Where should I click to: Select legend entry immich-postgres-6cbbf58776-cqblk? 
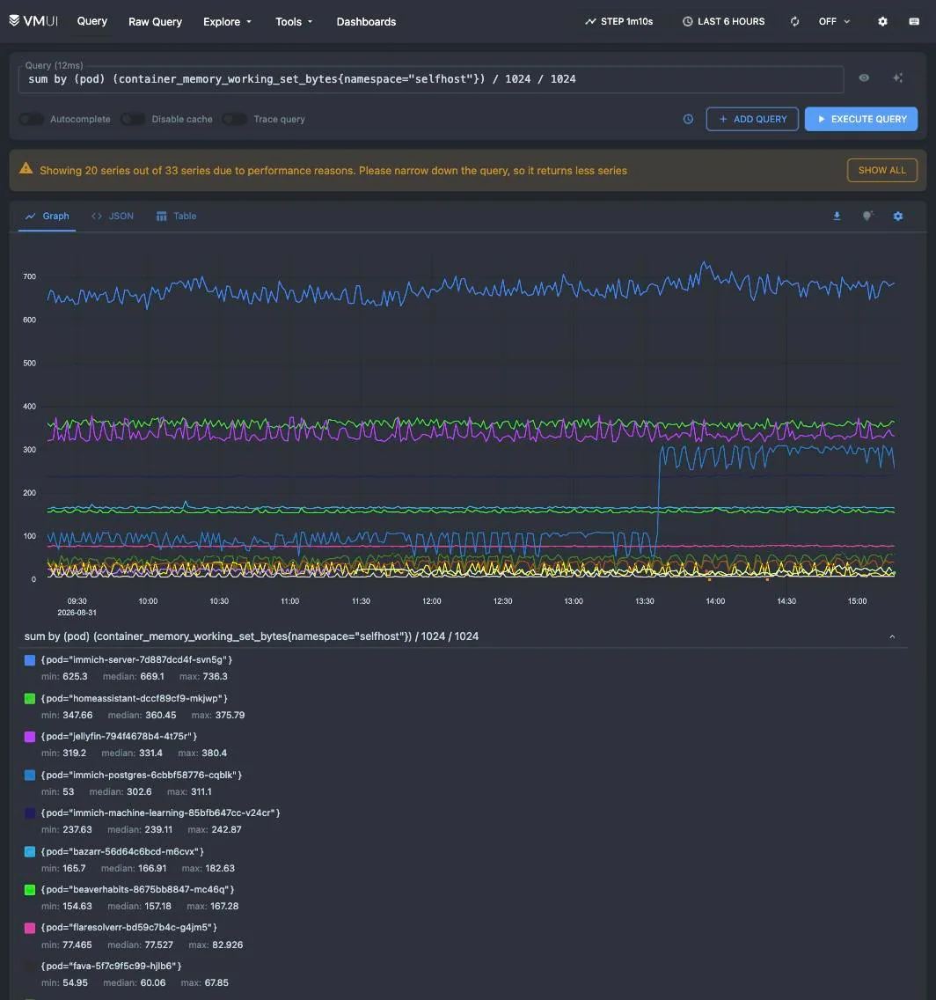click(142, 775)
